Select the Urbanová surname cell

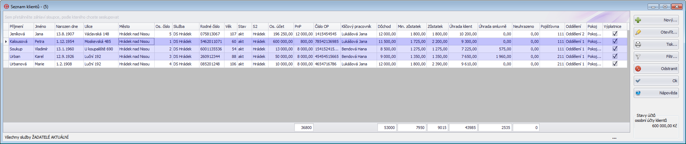pyautogui.click(x=21, y=64)
